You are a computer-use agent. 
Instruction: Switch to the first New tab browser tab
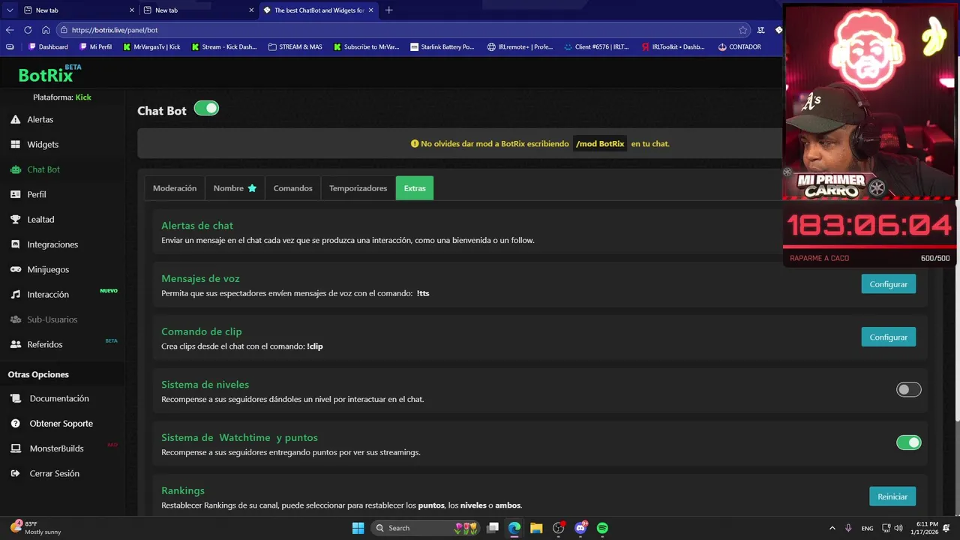(x=79, y=10)
